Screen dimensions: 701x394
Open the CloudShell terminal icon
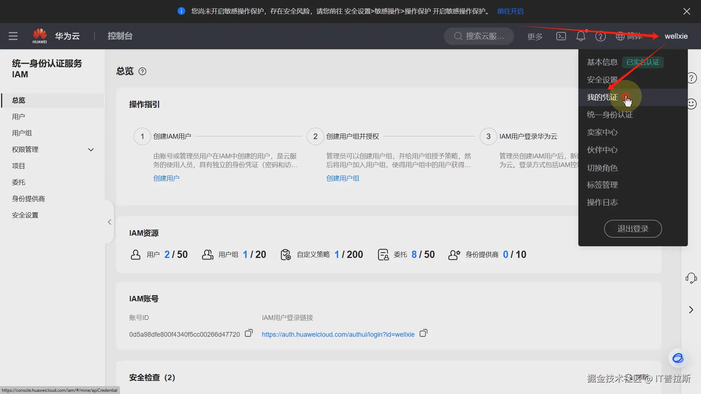pos(561,36)
